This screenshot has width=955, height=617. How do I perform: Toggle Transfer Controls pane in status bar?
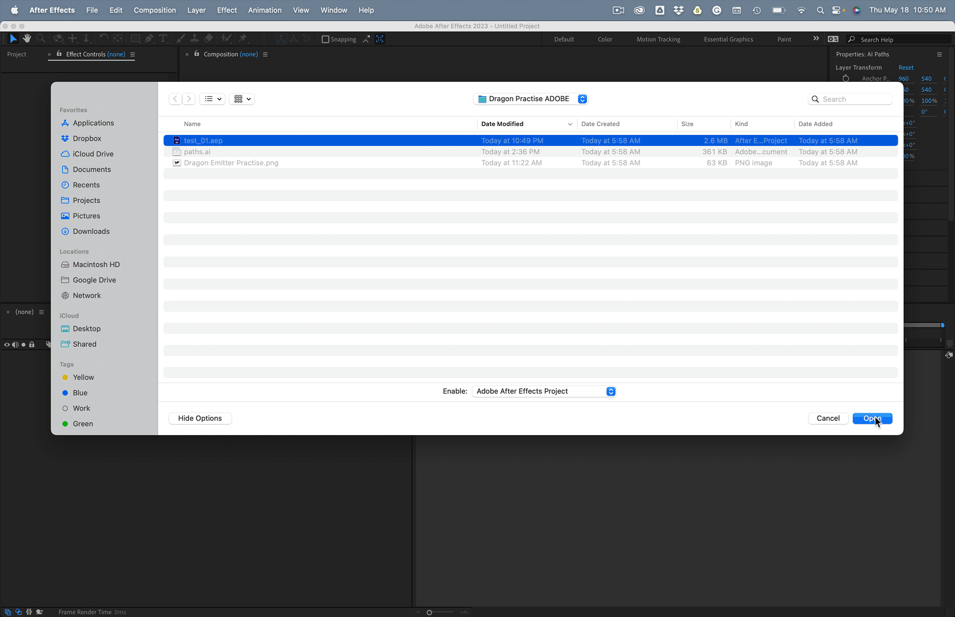pos(18,612)
